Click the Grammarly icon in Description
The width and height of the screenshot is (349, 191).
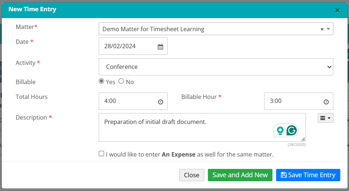[x=292, y=130]
